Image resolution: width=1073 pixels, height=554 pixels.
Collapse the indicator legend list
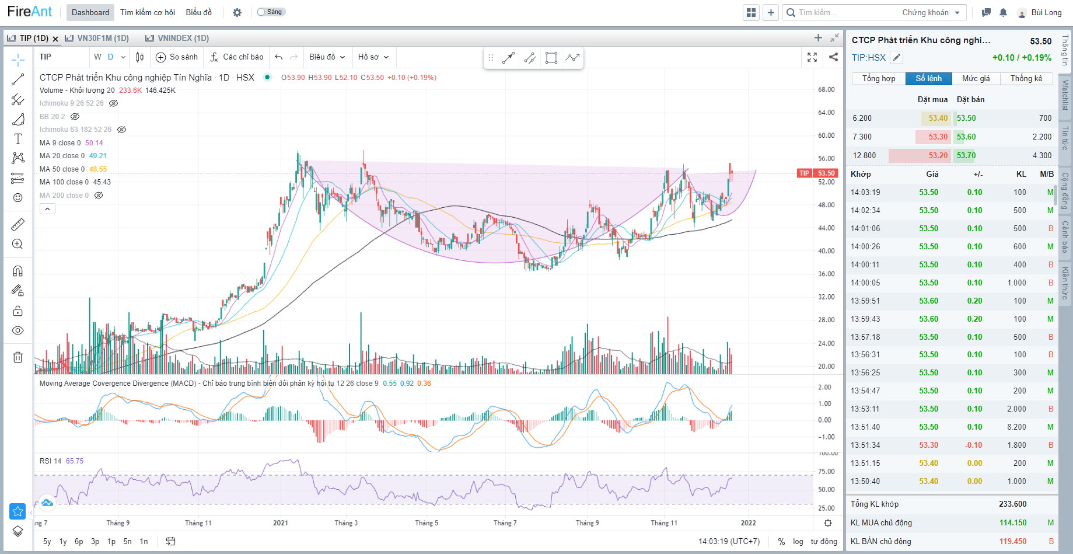coord(47,209)
